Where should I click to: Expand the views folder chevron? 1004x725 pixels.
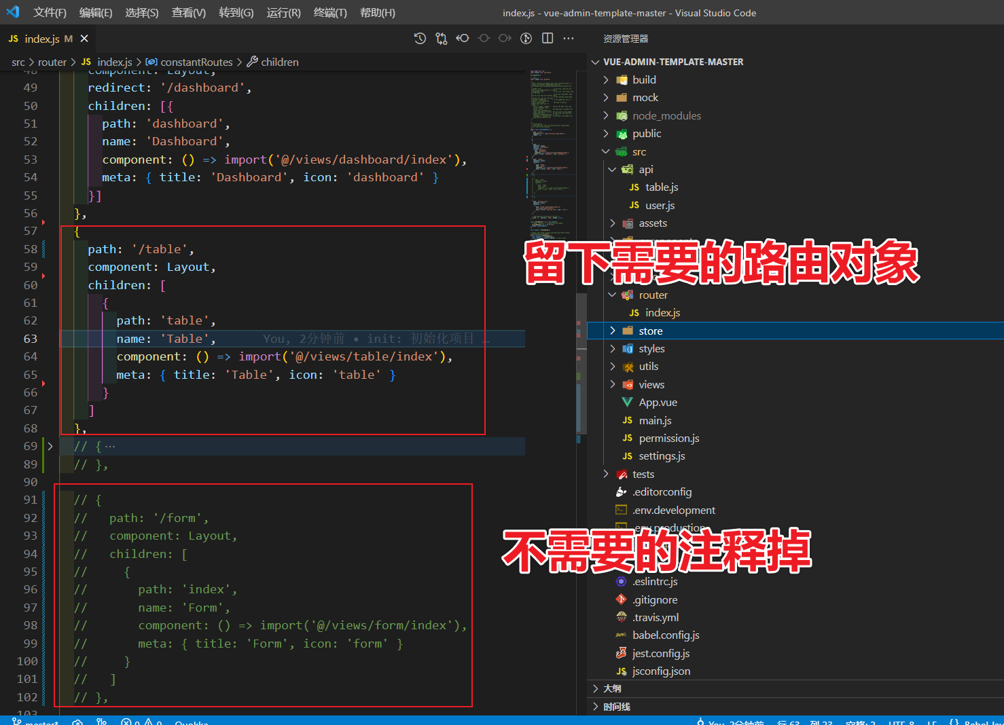[x=612, y=384]
